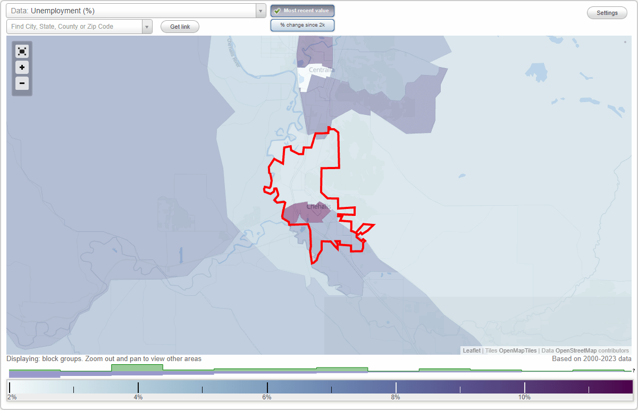Enable the Most recent value display mode
This screenshot has width=638, height=410.
click(302, 10)
